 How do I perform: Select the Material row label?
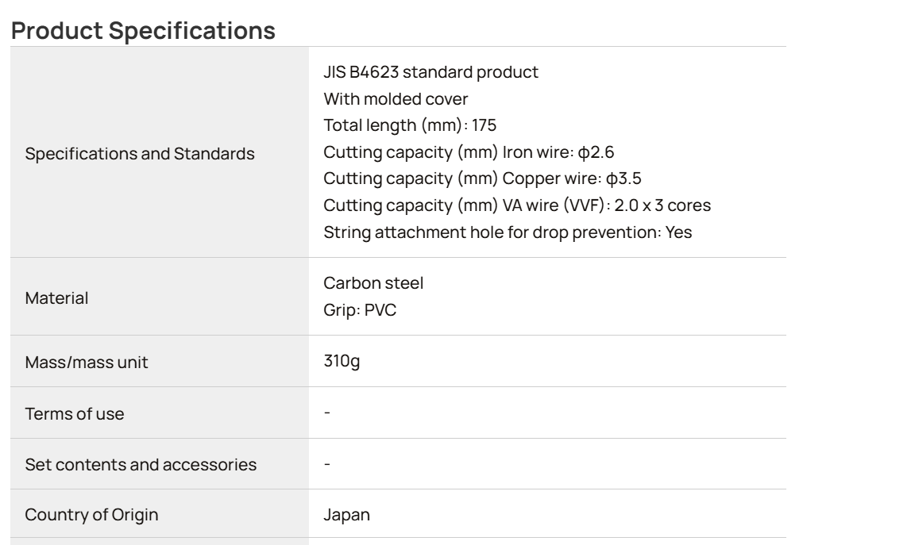pos(56,297)
